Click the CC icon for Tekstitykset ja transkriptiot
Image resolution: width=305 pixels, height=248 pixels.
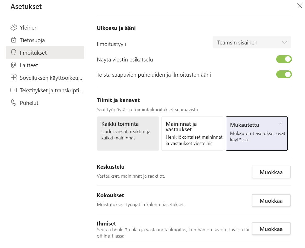(x=13, y=90)
